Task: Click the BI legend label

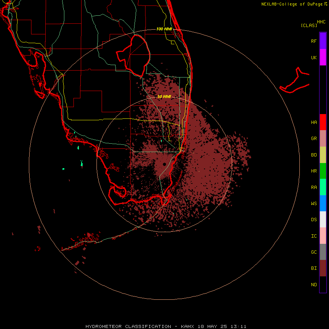Action: click(314, 268)
